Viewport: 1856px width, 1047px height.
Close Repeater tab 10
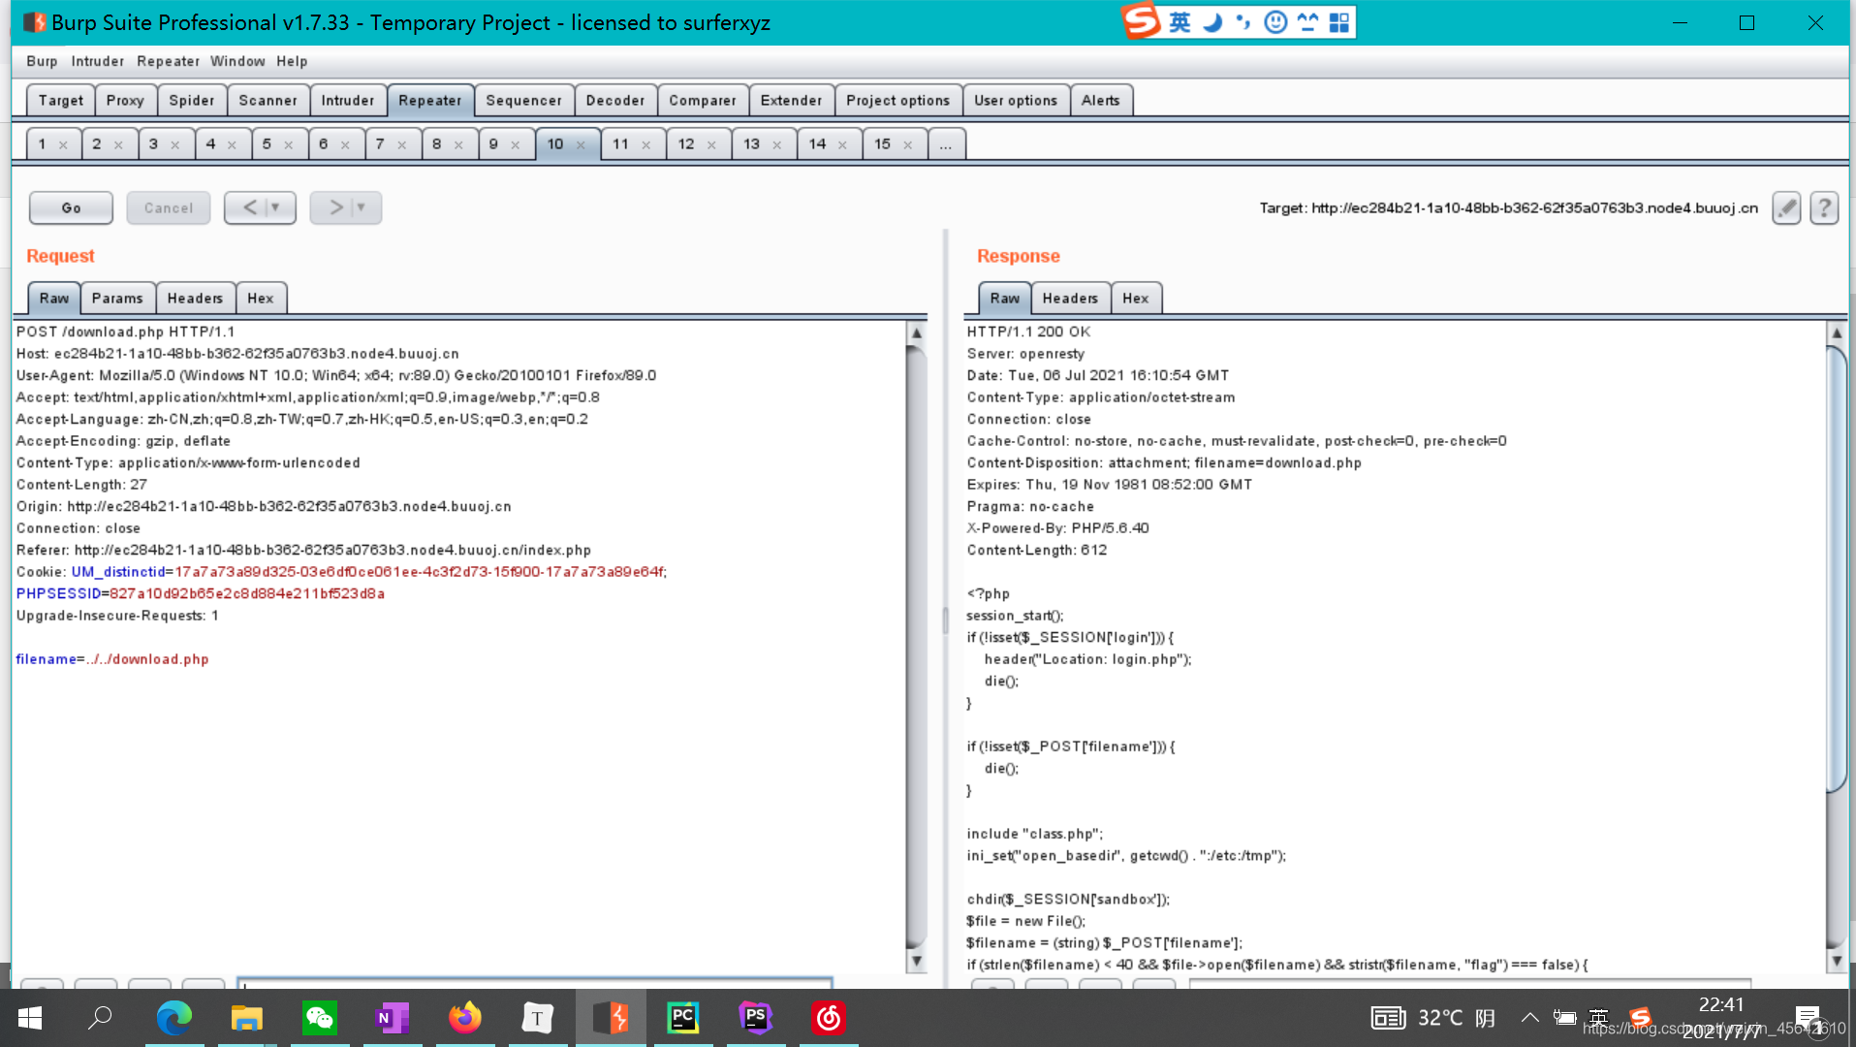point(581,145)
